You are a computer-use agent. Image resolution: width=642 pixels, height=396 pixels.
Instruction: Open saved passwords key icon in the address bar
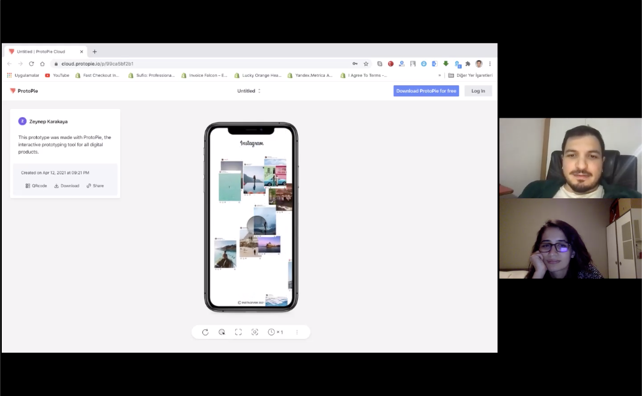tap(355, 64)
